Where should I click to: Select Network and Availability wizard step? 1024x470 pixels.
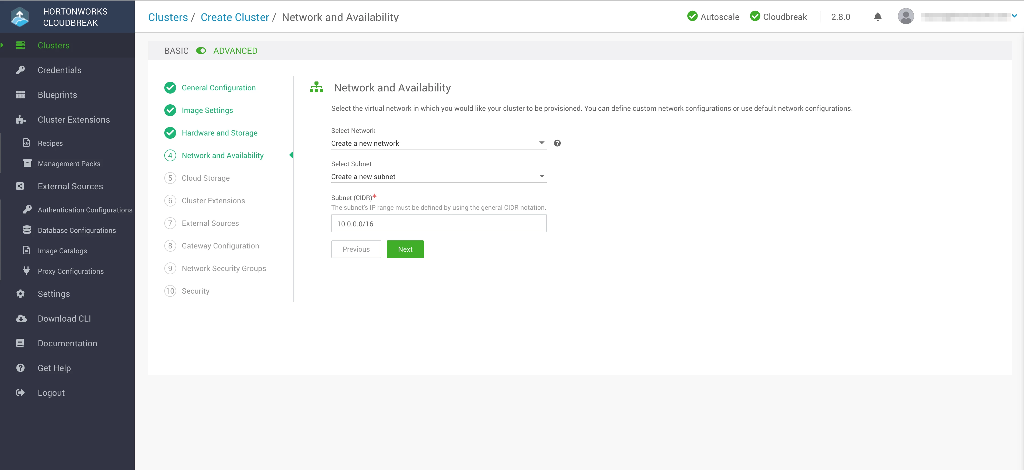[x=214, y=155]
